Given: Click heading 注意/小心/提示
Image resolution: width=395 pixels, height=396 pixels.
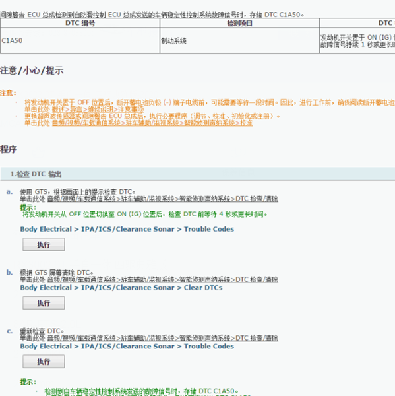Looking at the screenshot, I should [x=32, y=70].
